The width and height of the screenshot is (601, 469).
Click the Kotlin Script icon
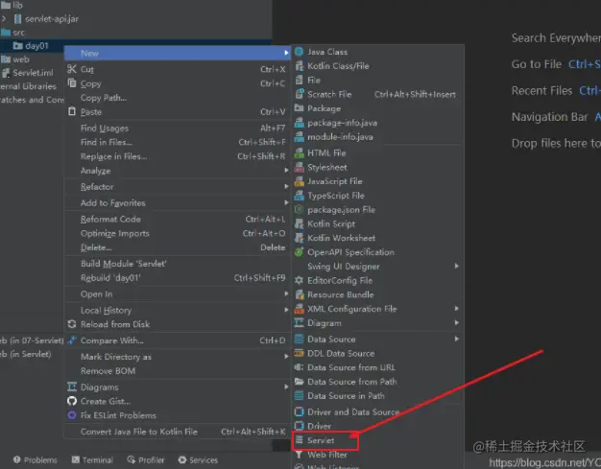tap(299, 224)
